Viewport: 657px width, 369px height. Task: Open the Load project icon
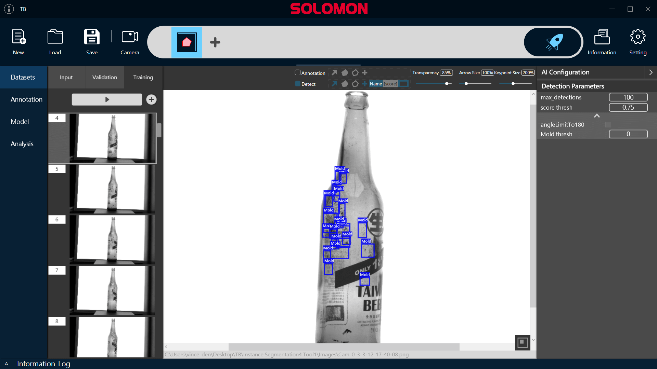click(55, 41)
